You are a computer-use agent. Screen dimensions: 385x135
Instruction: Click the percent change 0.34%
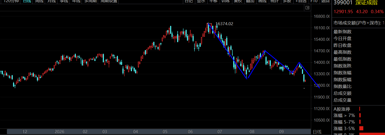pos(377,12)
